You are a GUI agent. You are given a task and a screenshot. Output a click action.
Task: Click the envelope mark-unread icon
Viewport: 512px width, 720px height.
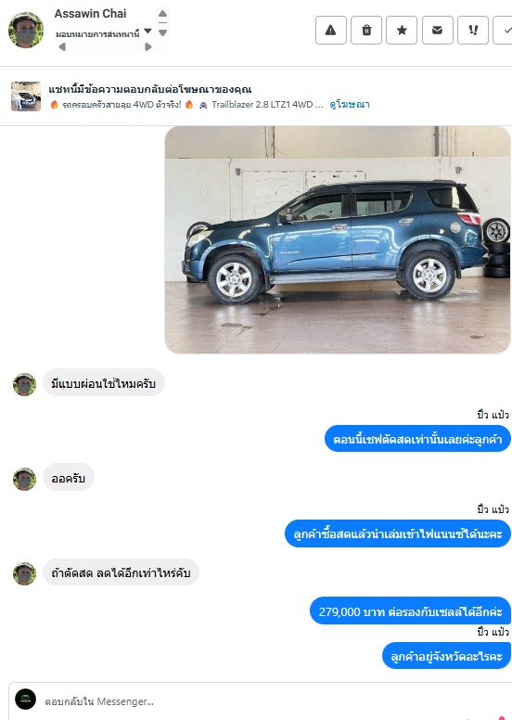[437, 31]
